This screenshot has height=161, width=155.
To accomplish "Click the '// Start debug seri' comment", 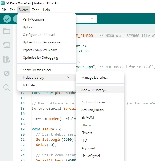I will [x=56, y=134].
